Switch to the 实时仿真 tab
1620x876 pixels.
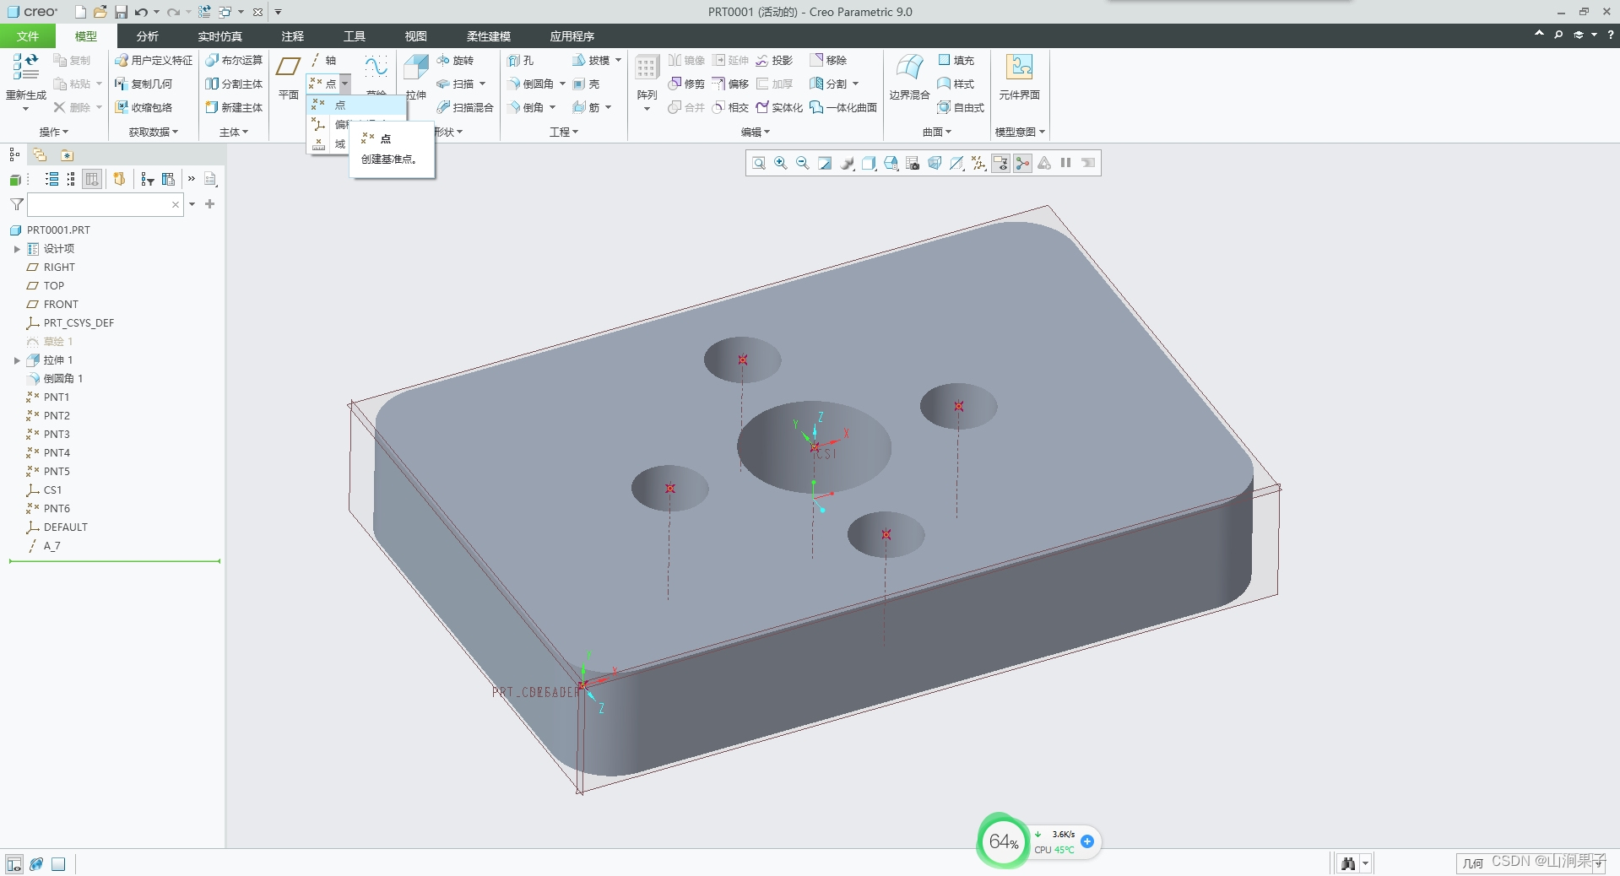click(x=220, y=36)
